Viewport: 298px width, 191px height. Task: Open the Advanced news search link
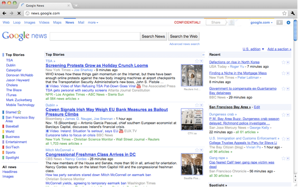point(185,44)
